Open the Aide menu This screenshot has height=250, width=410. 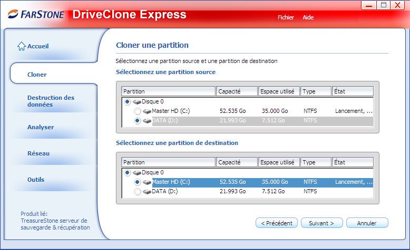[x=308, y=17]
